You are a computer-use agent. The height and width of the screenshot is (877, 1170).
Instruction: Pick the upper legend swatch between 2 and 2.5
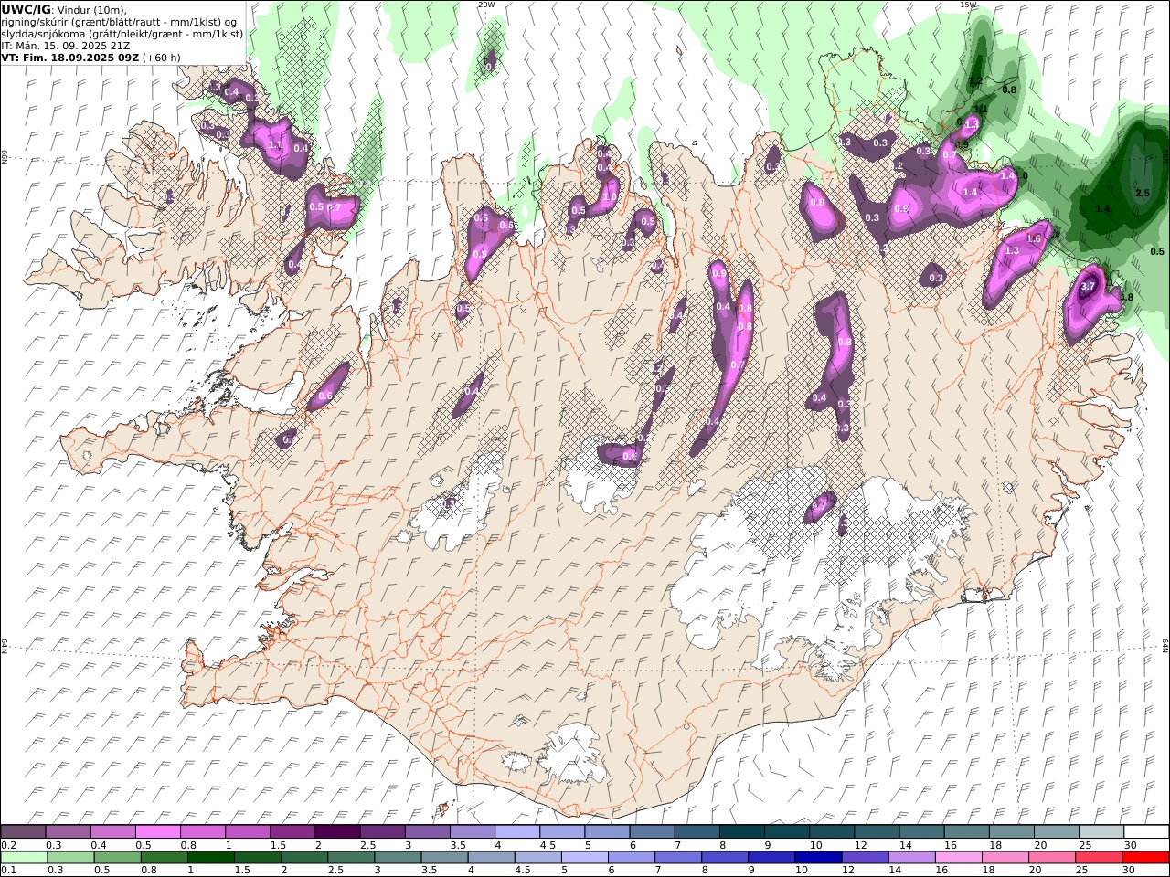coord(337,832)
